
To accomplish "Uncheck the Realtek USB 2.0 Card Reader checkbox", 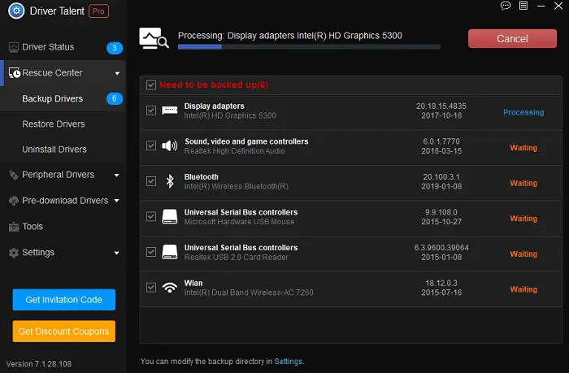I will tap(151, 252).
